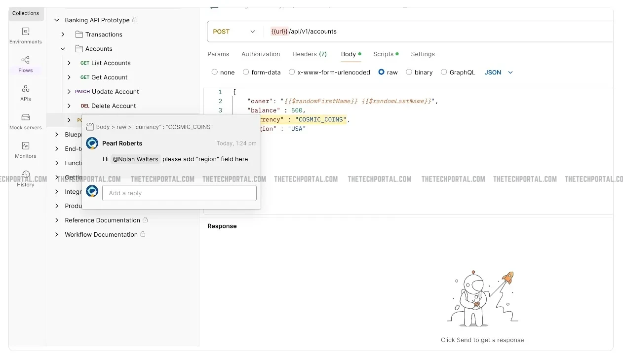Click the Accounts folder icon
Image resolution: width=623 pixels, height=357 pixels.
(x=79, y=49)
